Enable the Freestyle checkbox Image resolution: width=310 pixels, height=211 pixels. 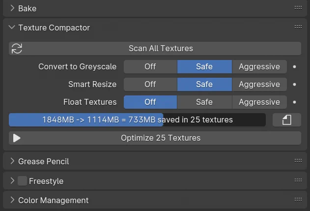(22, 181)
